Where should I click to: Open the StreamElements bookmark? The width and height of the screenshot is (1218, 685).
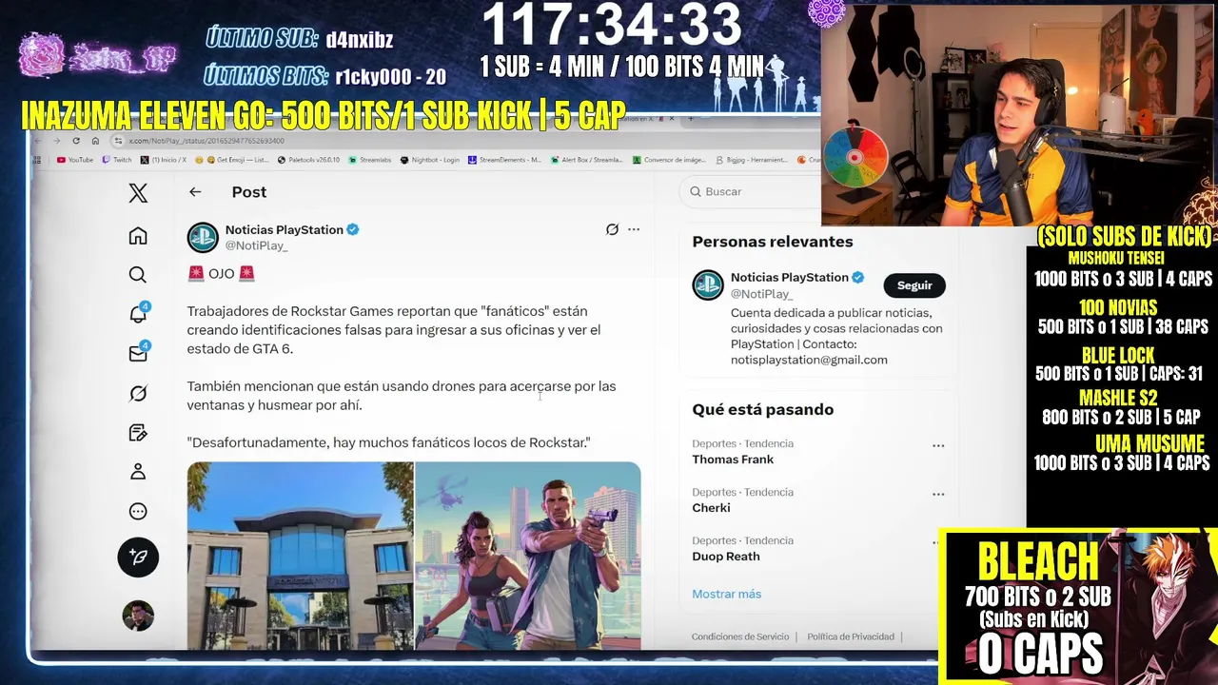(504, 160)
